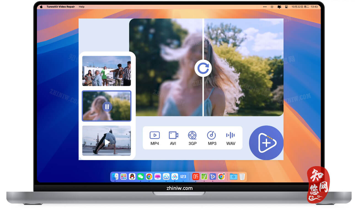Play the group dancing video thumbnail
Viewport: 358px width, 215px height.
point(106,71)
